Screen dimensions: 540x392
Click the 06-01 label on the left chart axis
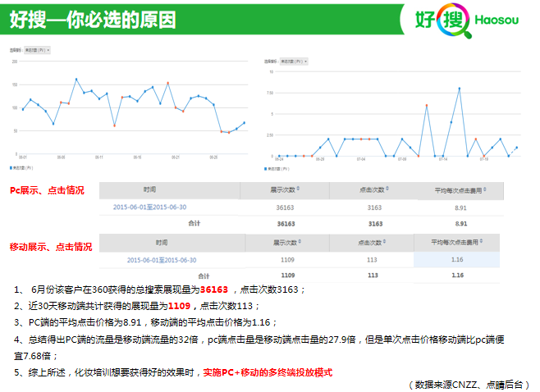point(23,157)
